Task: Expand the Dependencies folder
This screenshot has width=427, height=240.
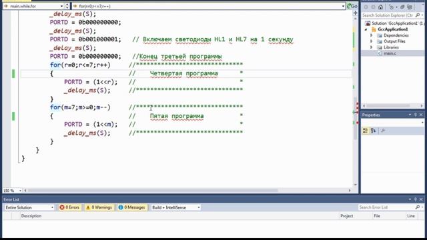Action: tap(371, 35)
